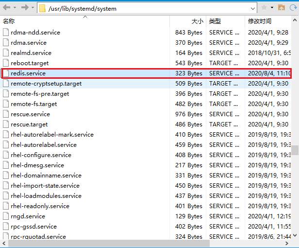Click the bookmark star icon
Image resolution: width=299 pixels, height=248 pixels.
pyautogui.click(x=264, y=8)
